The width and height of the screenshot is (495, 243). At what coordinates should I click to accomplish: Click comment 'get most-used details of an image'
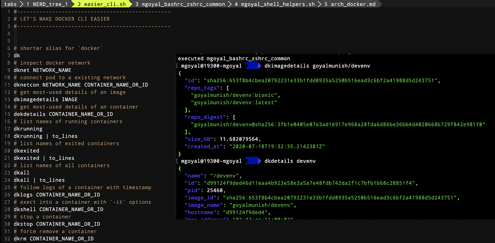(x=70, y=92)
